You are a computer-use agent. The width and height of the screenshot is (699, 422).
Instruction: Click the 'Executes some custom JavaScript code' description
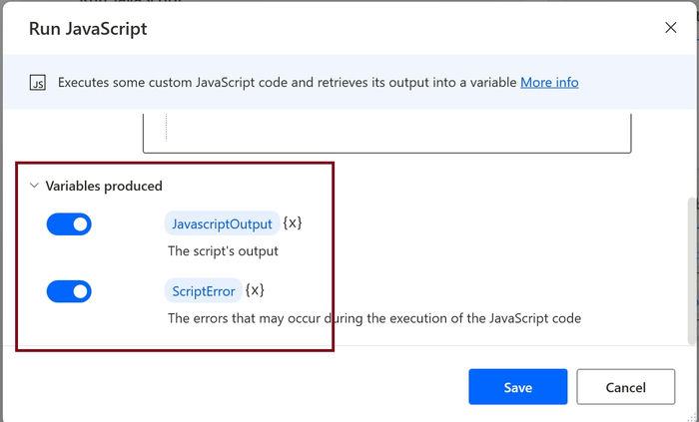tap(288, 83)
